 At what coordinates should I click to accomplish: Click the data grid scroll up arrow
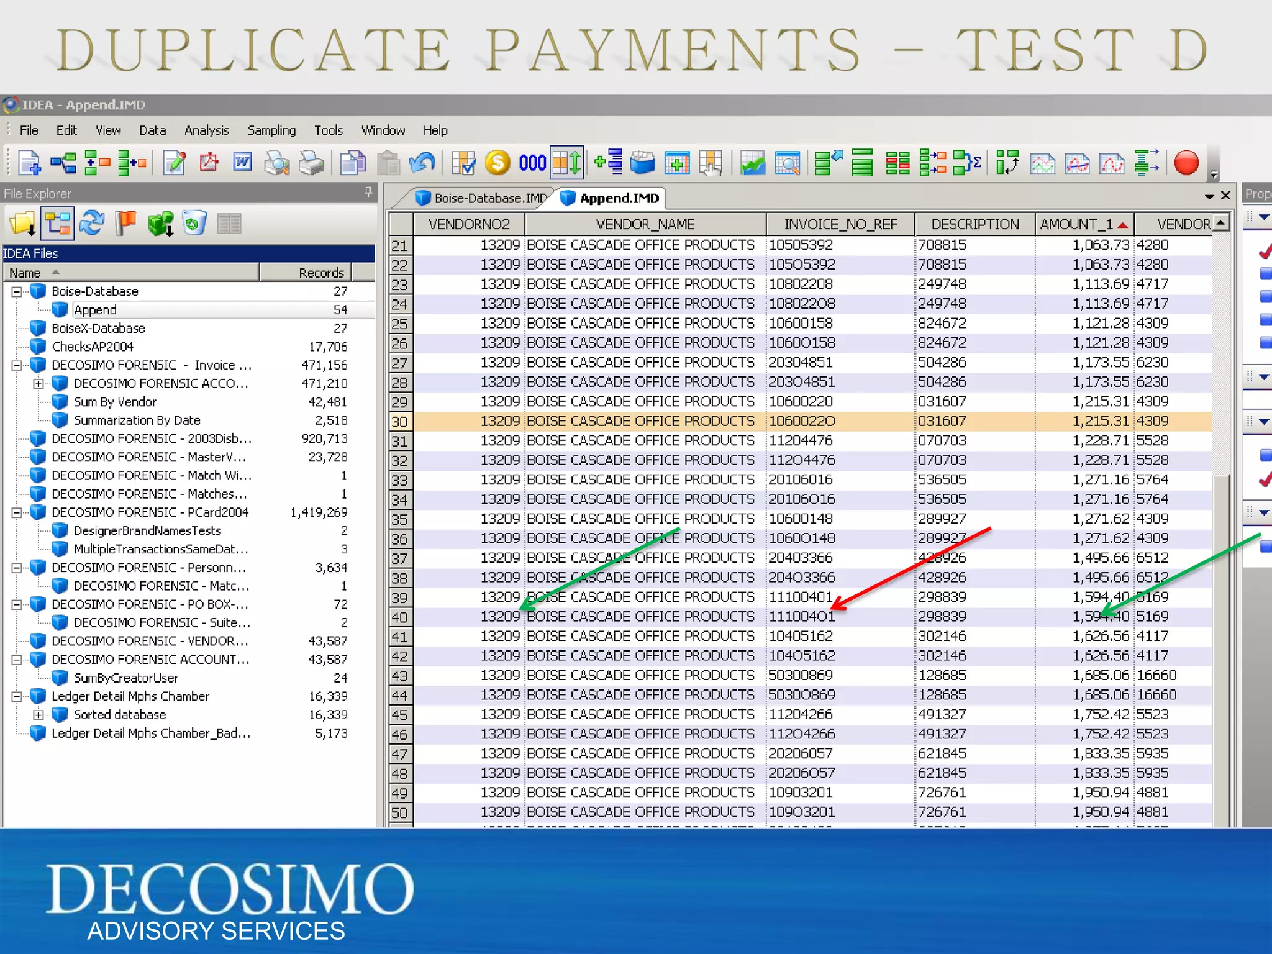[x=1221, y=223]
